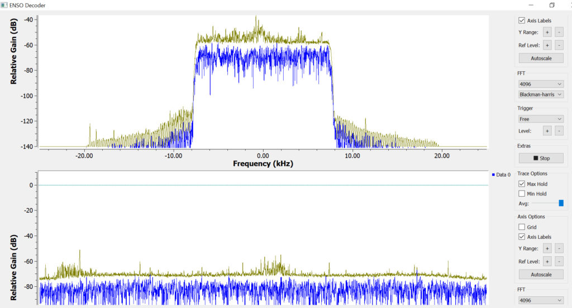Open the bottom FFT size 4096 dropdown
The height and width of the screenshot is (308, 572).
[x=541, y=300]
